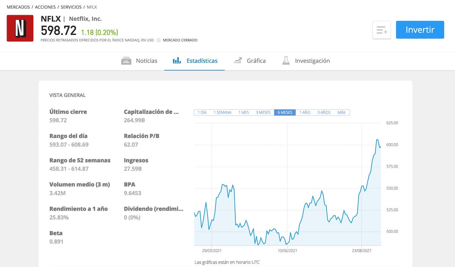
Task: Click the add to watchlist icon
Action: (381, 30)
